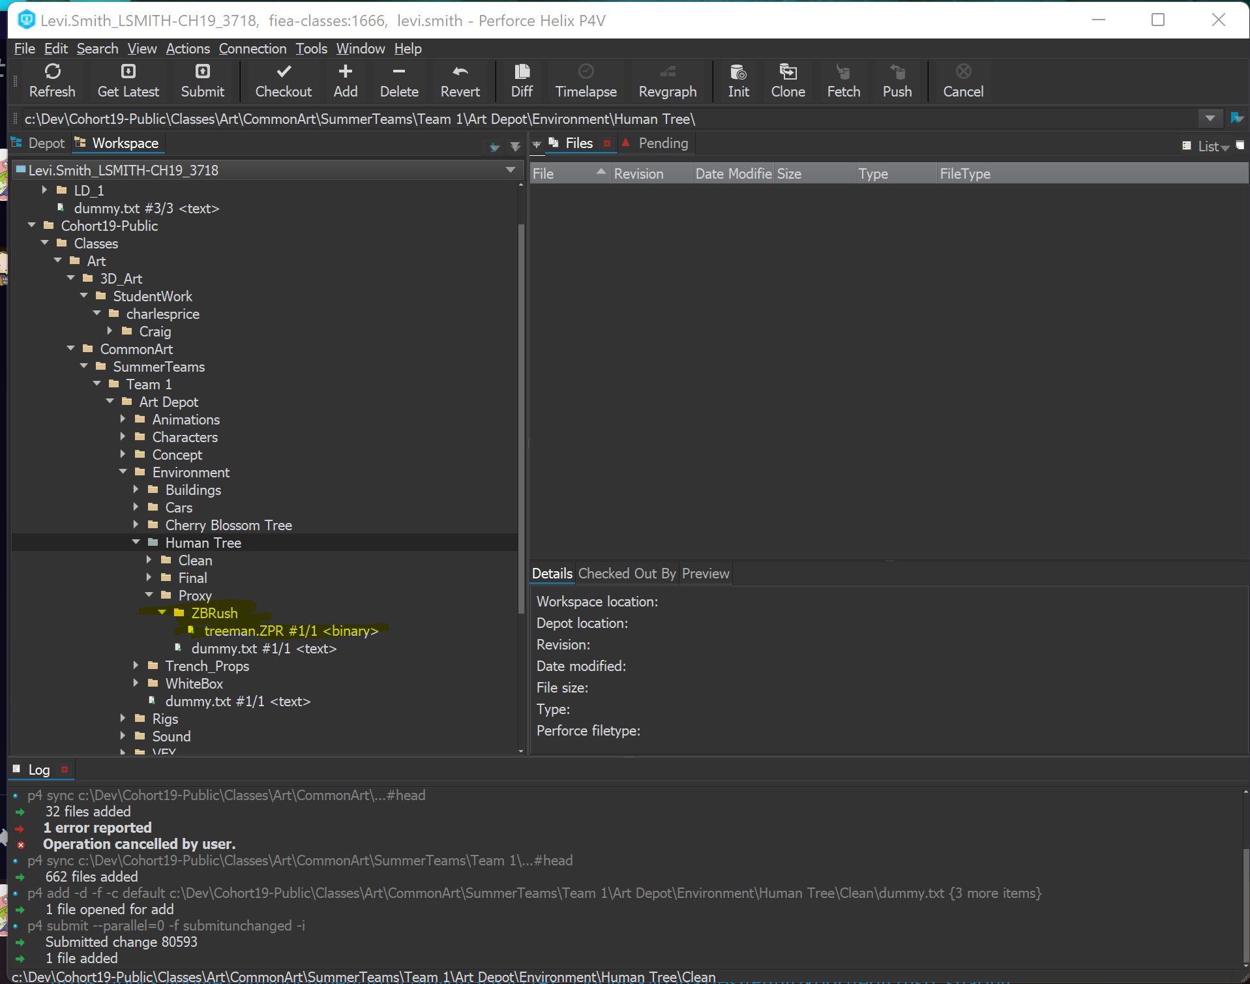
Task: Collapse the Cohort19-Public folder
Action: (31, 225)
